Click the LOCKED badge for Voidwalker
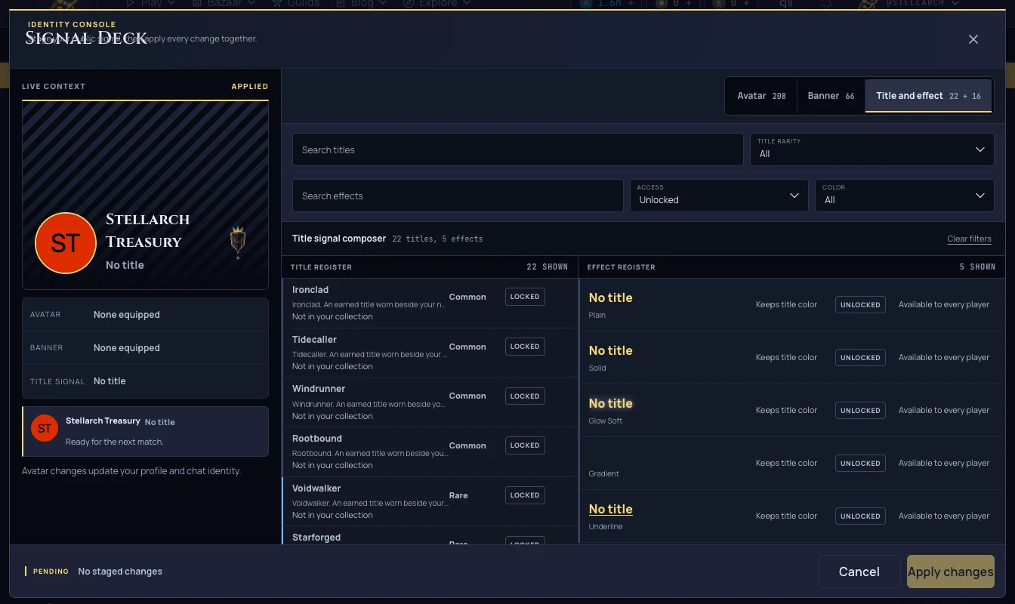Viewport: 1015px width, 604px height. (525, 495)
